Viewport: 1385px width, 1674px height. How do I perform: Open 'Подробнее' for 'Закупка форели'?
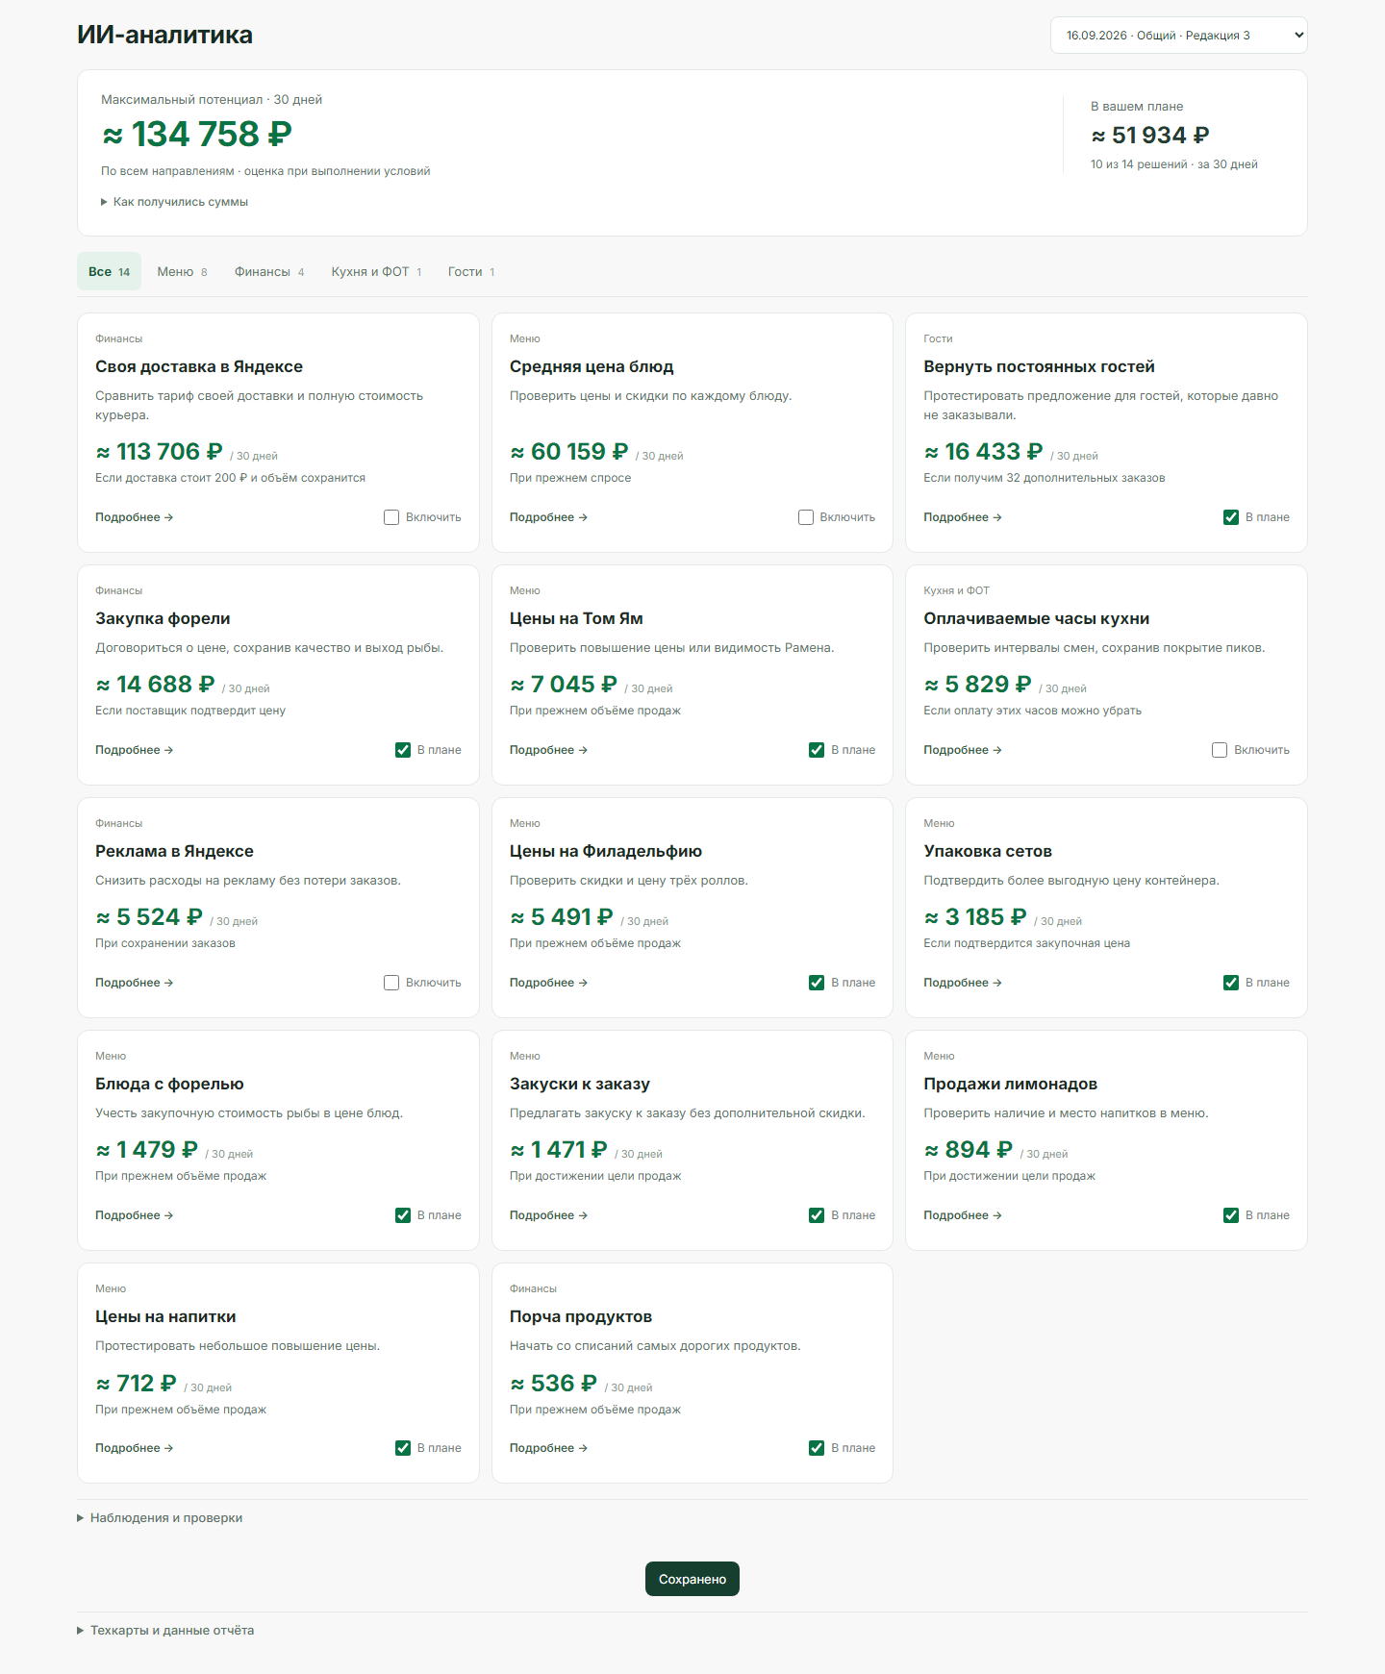pos(134,750)
